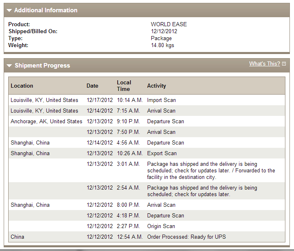This screenshot has width=294, height=251.
Task: Click the WORLD EASE product value
Action: (x=169, y=24)
